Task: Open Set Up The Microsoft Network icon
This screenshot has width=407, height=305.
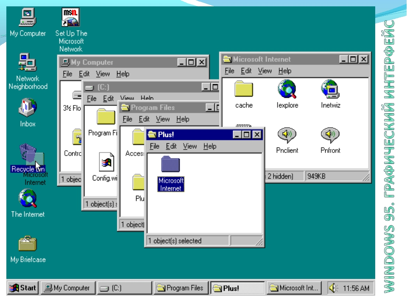Action: [71, 30]
